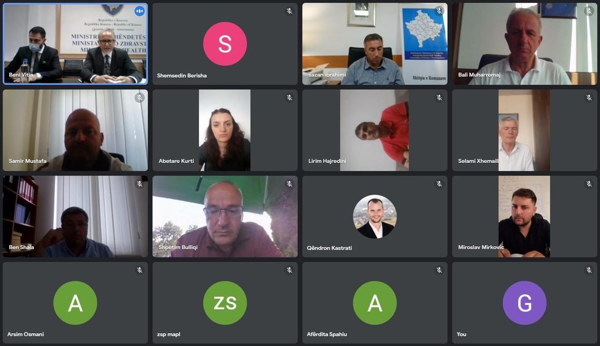Click the muted mic icon on your own tile
600x346 pixels.
click(x=589, y=270)
